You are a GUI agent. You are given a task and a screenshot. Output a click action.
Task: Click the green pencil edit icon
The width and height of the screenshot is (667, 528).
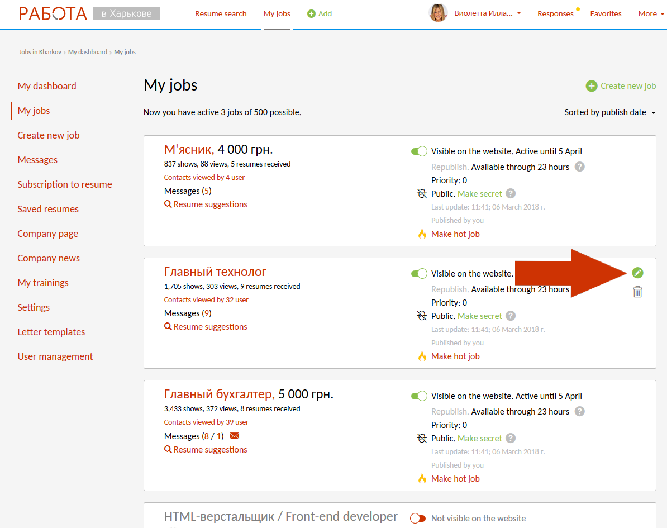pos(637,273)
